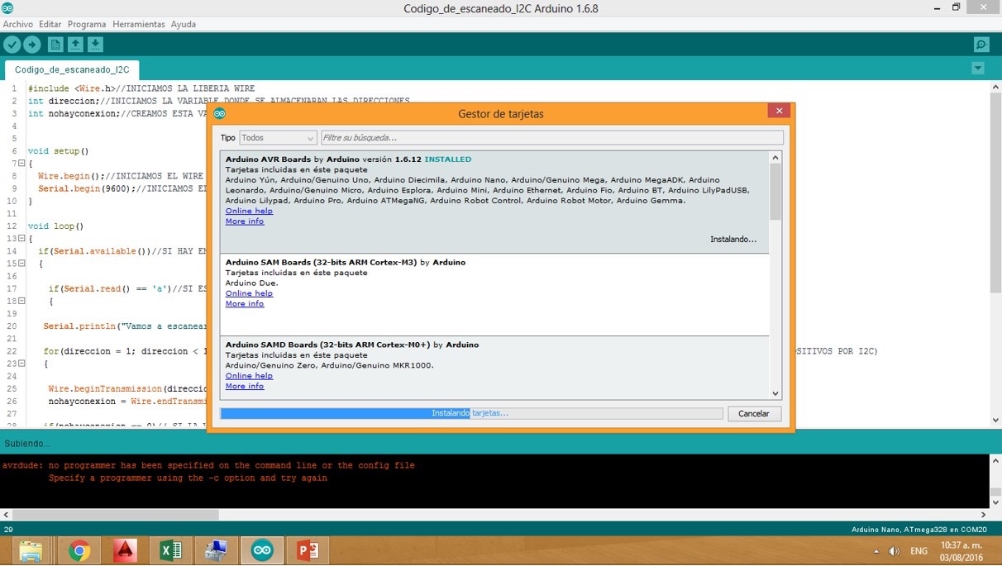Open a sketch with the Open arrow icon
The width and height of the screenshot is (1002, 566).
point(75,45)
